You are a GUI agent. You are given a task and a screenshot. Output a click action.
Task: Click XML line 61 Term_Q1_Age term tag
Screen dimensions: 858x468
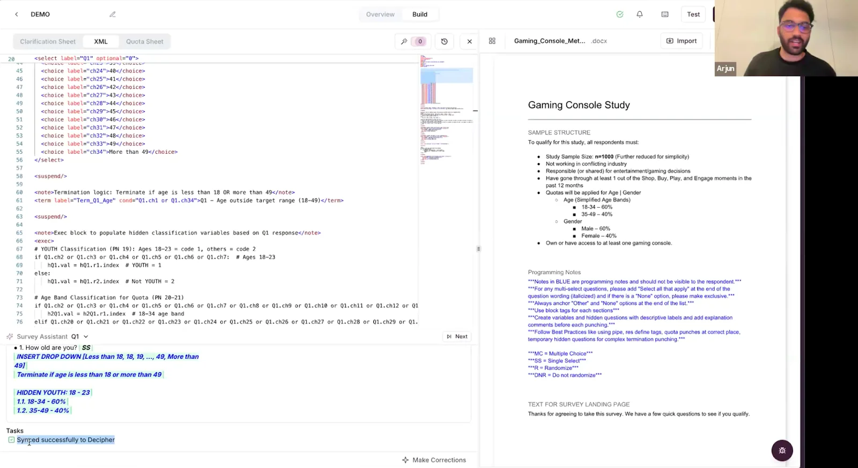[x=189, y=200]
